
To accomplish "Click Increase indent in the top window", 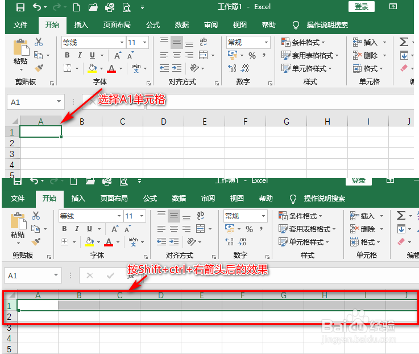I will pyautogui.click(x=177, y=68).
